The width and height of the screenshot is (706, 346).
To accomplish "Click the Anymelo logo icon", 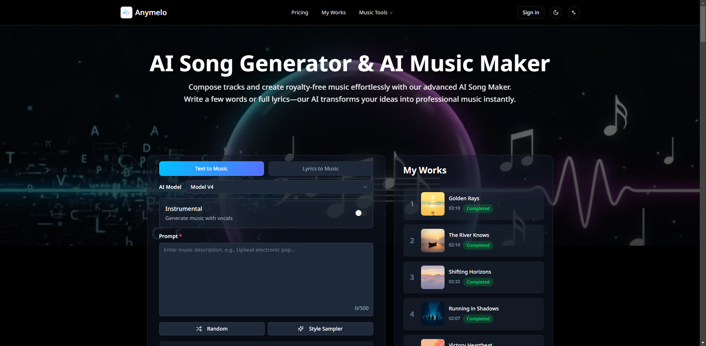I will (126, 12).
